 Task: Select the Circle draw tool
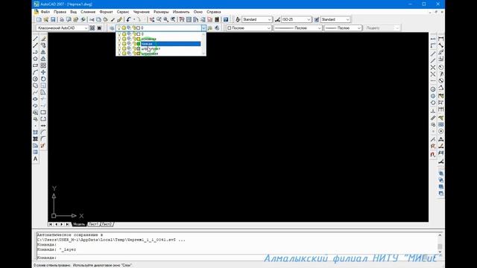(36, 79)
